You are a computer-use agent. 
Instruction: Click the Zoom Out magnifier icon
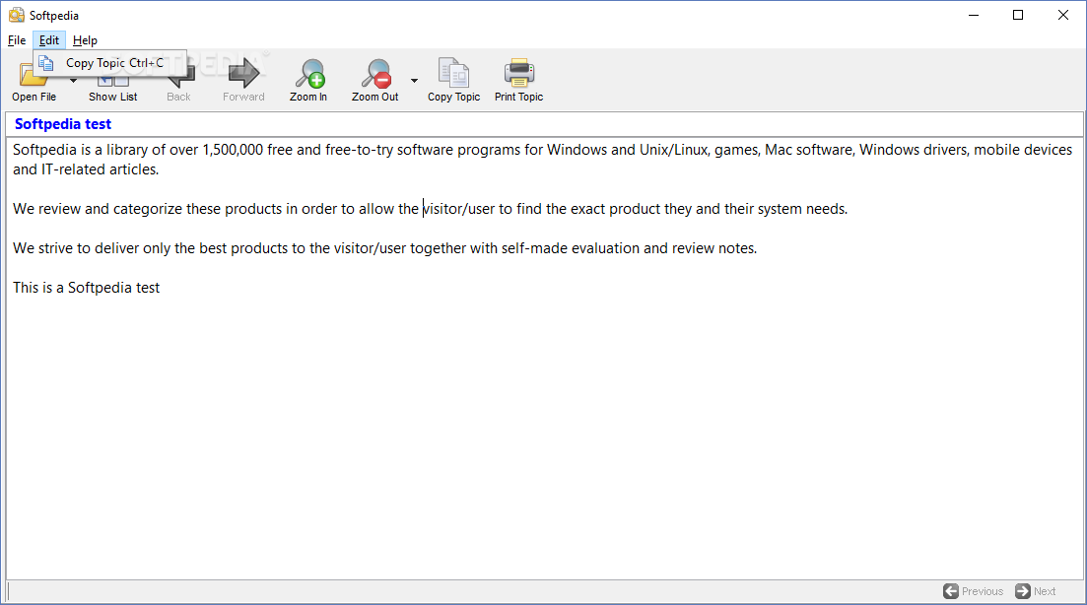point(375,73)
